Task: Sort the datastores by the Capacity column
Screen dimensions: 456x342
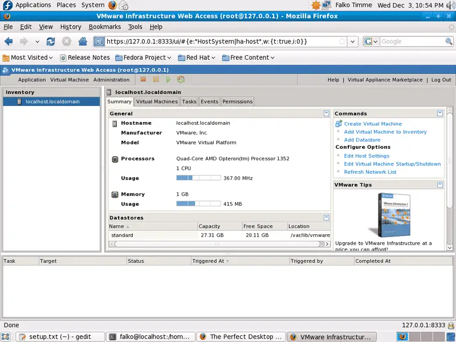Action: [x=219, y=226]
